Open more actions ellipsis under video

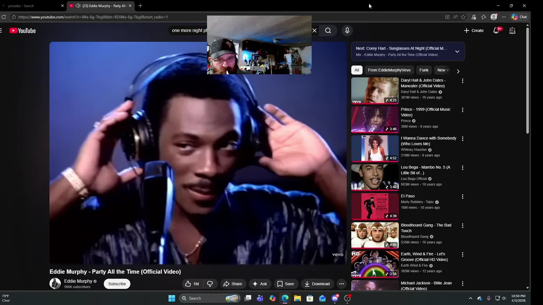[x=341, y=284]
